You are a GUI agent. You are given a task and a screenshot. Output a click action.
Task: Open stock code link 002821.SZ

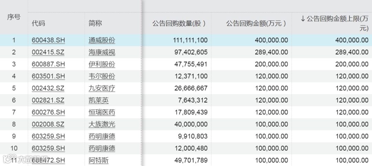(48, 100)
